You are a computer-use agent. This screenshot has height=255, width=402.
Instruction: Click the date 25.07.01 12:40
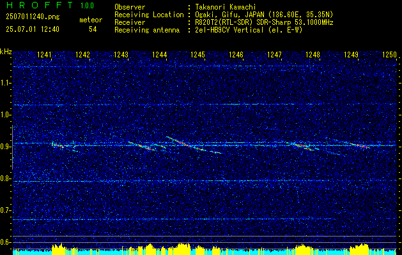[x=33, y=29]
